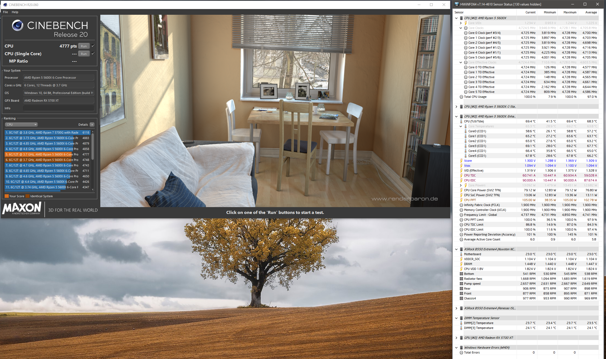Click the CPU (Tctl/Tdie) thermometer icon
The image size is (606, 359).
tap(461, 121)
